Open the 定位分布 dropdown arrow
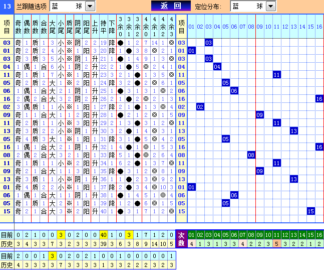324x270 pixels. (271, 6)
